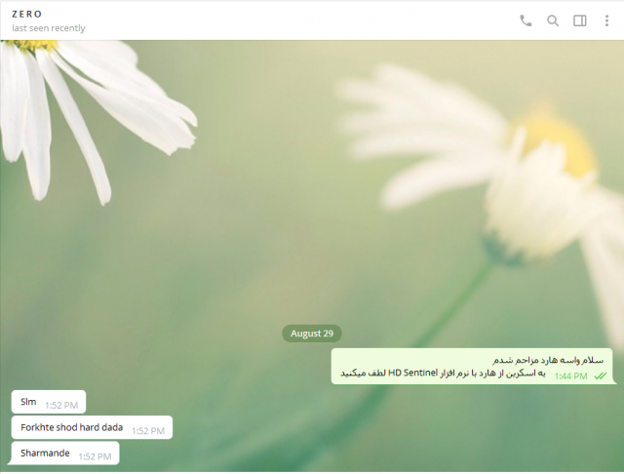The width and height of the screenshot is (624, 474).
Task: Click the 1:44 PM timestamp on the sent message
Action: click(570, 376)
